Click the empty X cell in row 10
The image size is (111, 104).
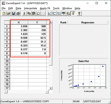(19, 61)
